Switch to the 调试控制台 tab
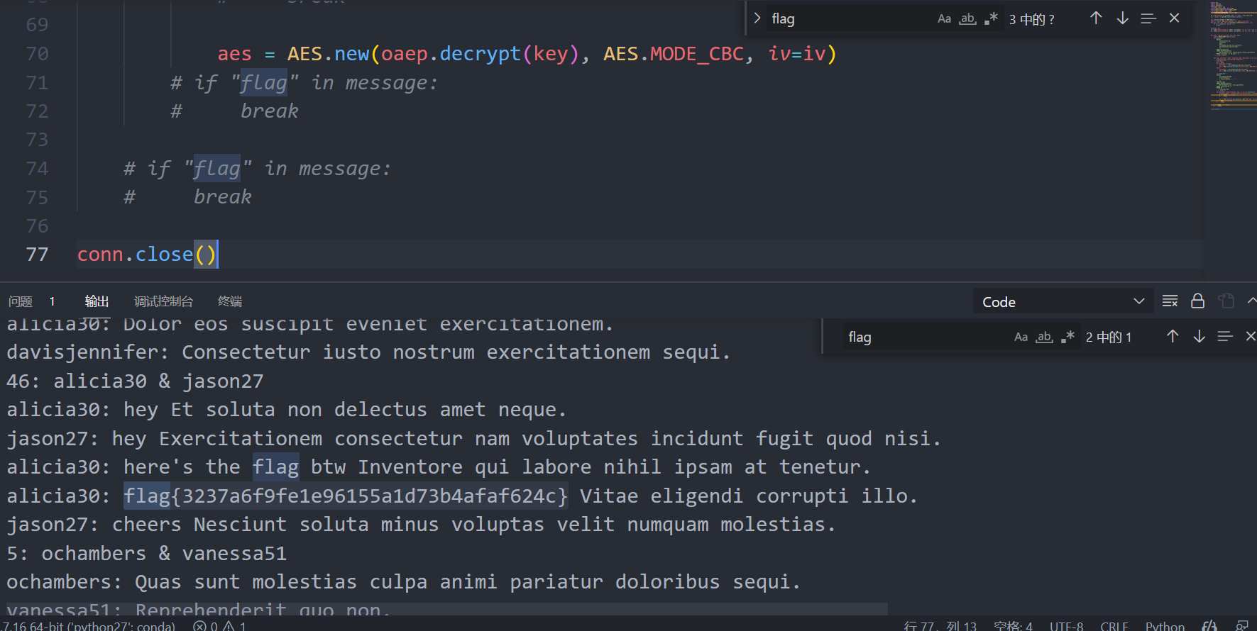The height and width of the screenshot is (631, 1257). tap(163, 301)
